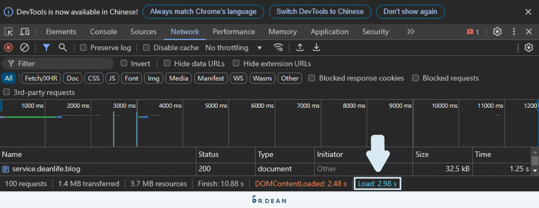Viewport: 539px width, 208px height.
Task: Select the inspect element picker icon
Action: pos(8,32)
